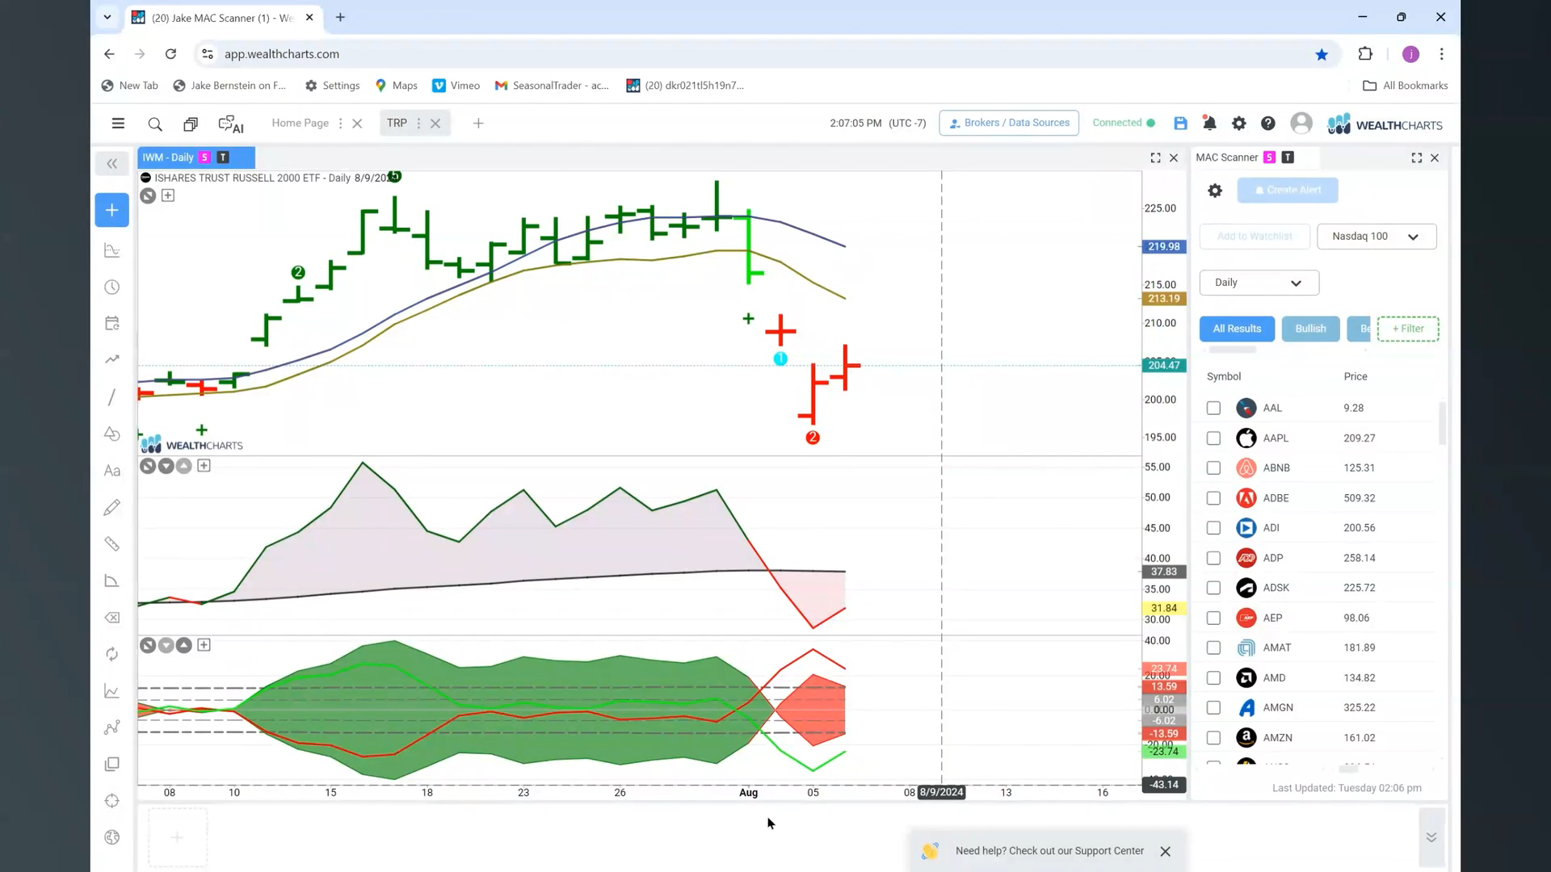Select the chart type tool
The width and height of the screenshot is (1551, 872).
(112, 250)
